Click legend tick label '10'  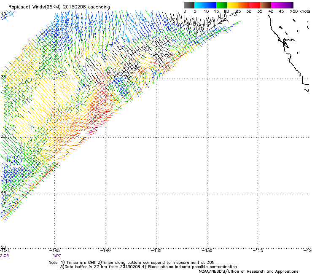pyautogui.click(x=206, y=11)
